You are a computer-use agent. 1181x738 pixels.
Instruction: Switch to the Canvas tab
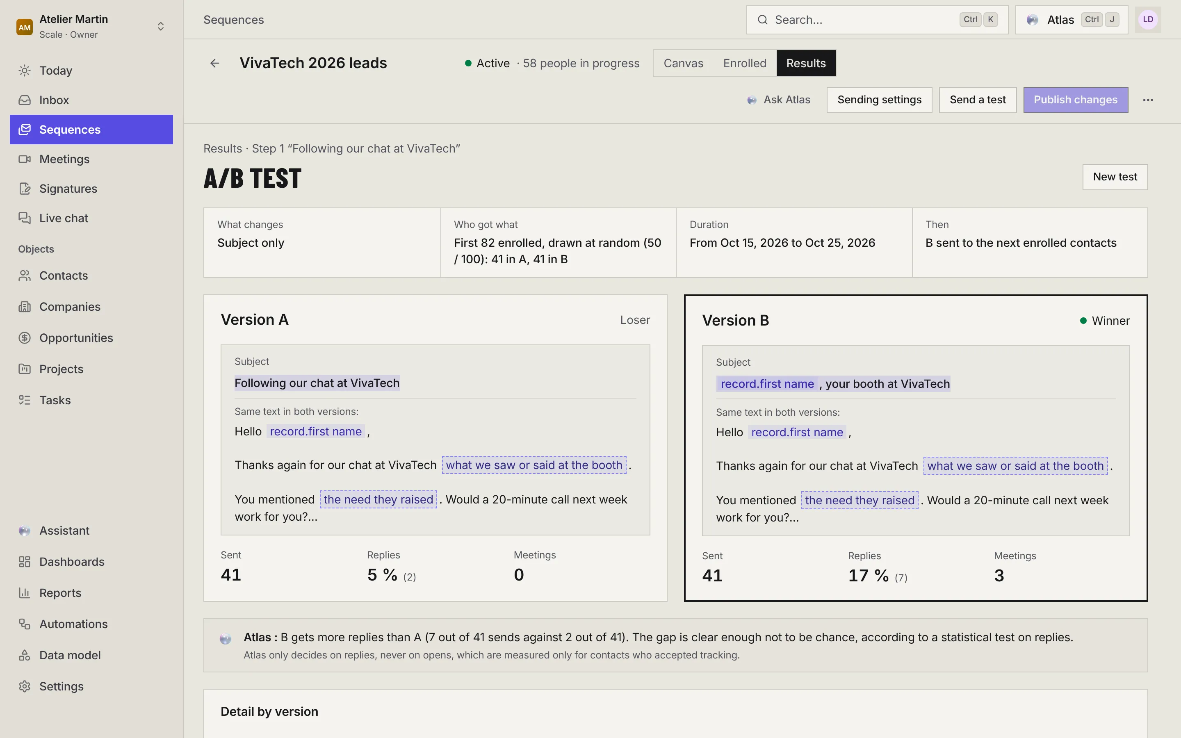[683, 64]
